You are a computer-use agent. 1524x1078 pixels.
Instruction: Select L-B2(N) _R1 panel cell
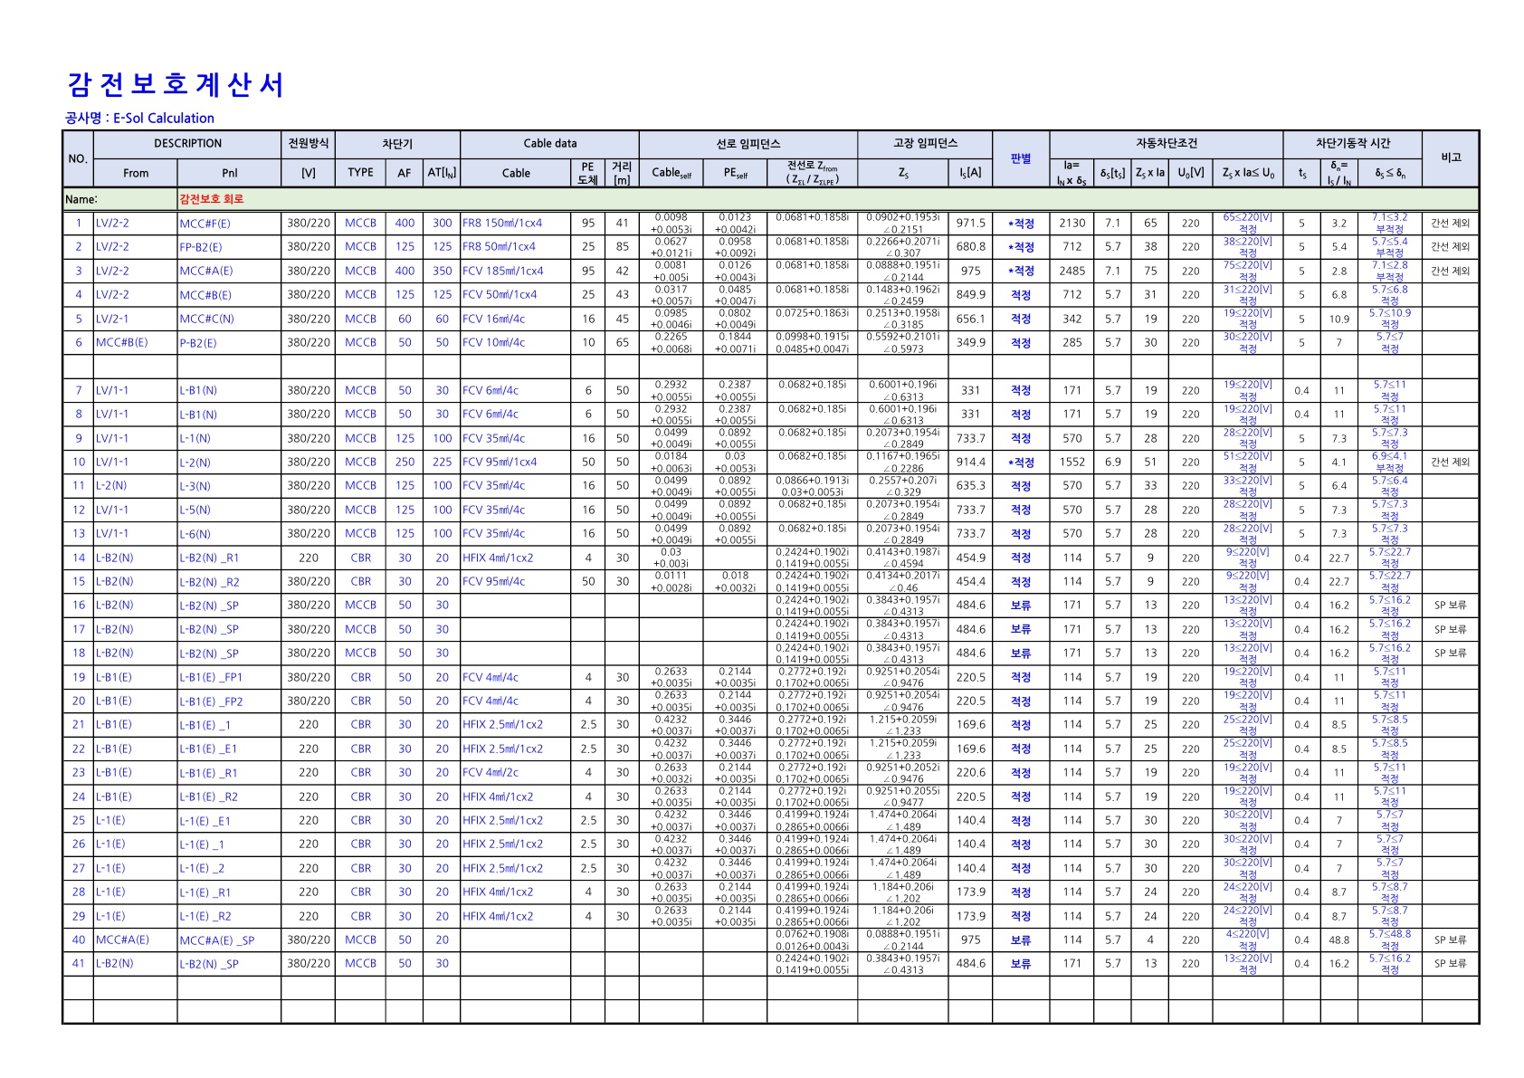tap(229, 558)
